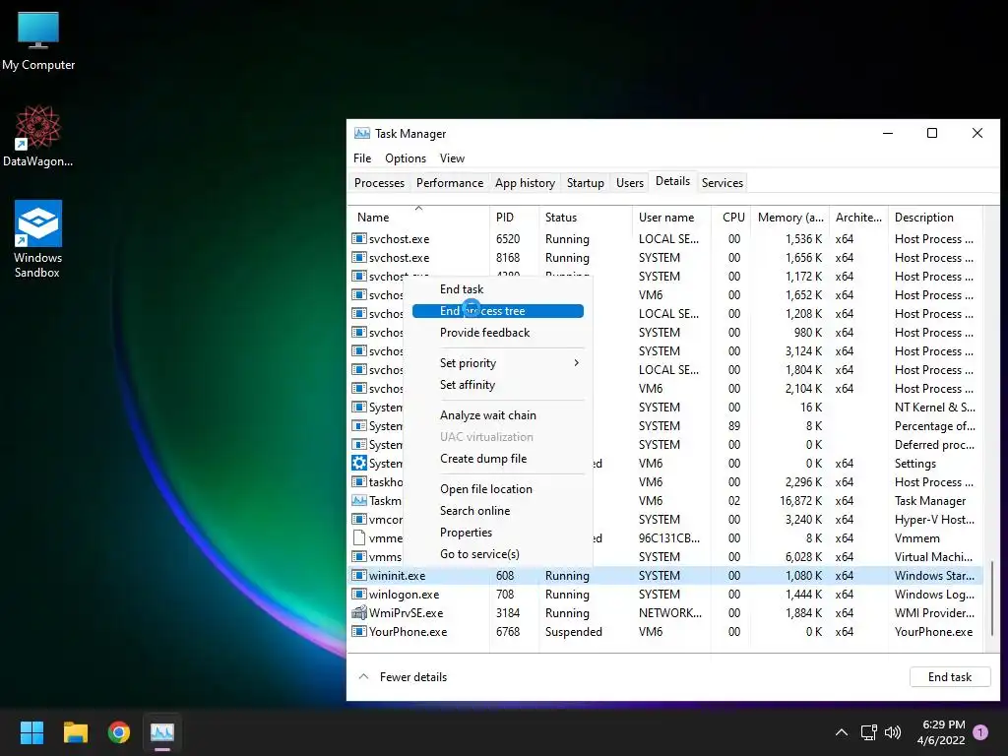Viewport: 1008px width, 756px height.
Task: Open the DataWagon desktop shortcut
Action: (x=38, y=136)
